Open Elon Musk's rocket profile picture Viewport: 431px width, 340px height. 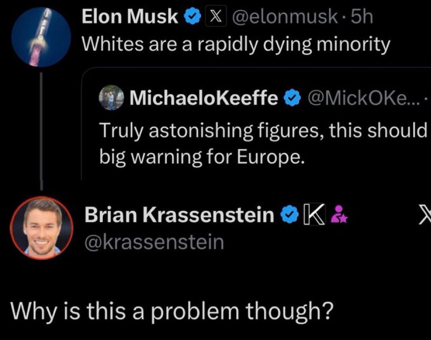[40, 38]
